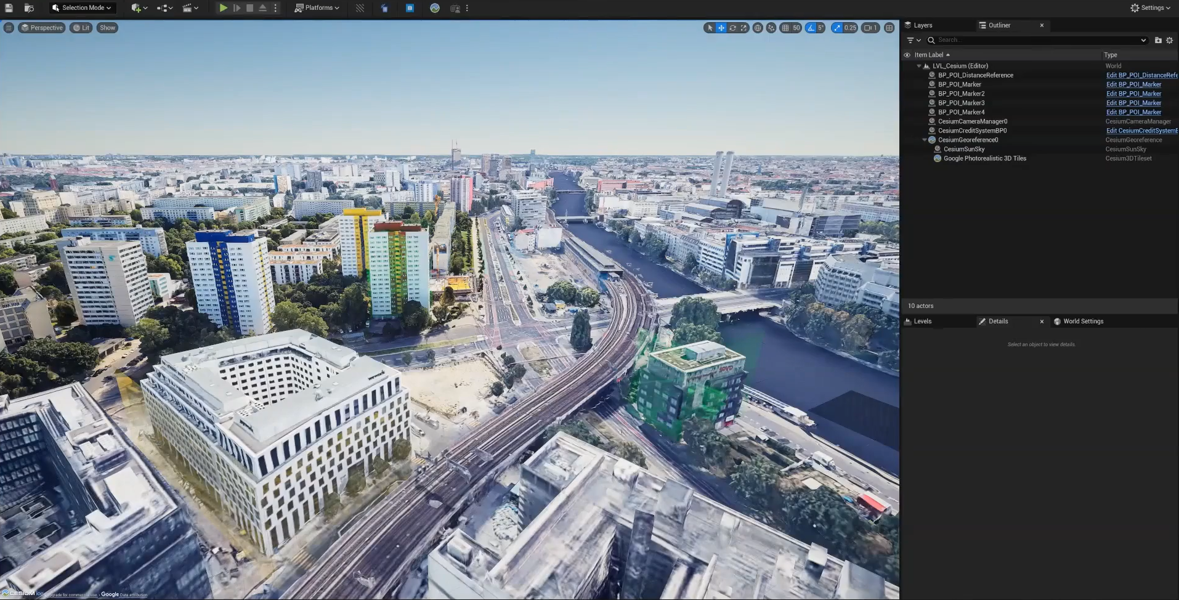The width and height of the screenshot is (1179, 600).
Task: Close the Details tab
Action: click(1042, 321)
